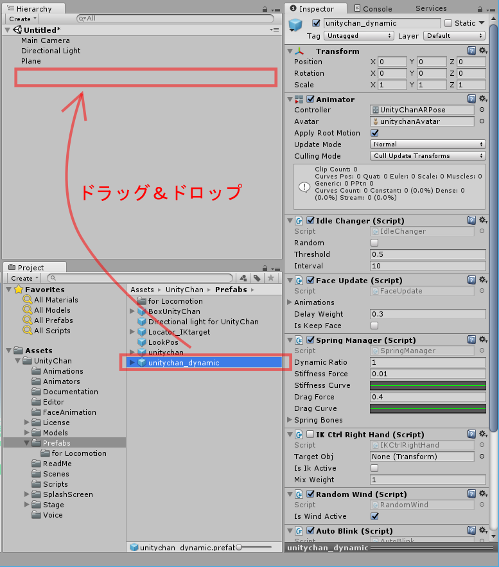499x567 pixels.
Task: Enable Is Ik Active checkbox
Action: tap(374, 468)
